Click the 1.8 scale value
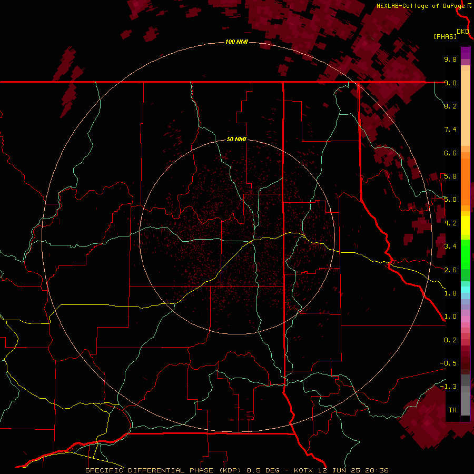 point(450,293)
